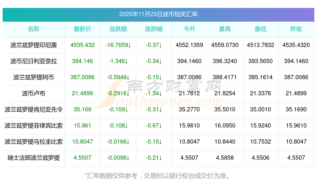Click the 波兰兹罗提阿币 row name
This screenshot has width=317, height=184.
click(x=34, y=77)
